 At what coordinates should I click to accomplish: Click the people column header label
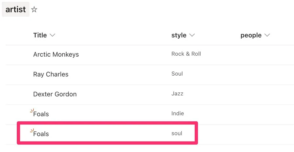coord(251,35)
